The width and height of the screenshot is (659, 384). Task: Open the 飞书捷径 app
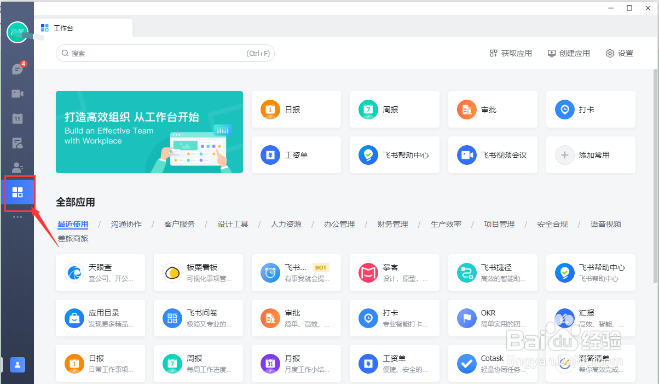point(492,272)
